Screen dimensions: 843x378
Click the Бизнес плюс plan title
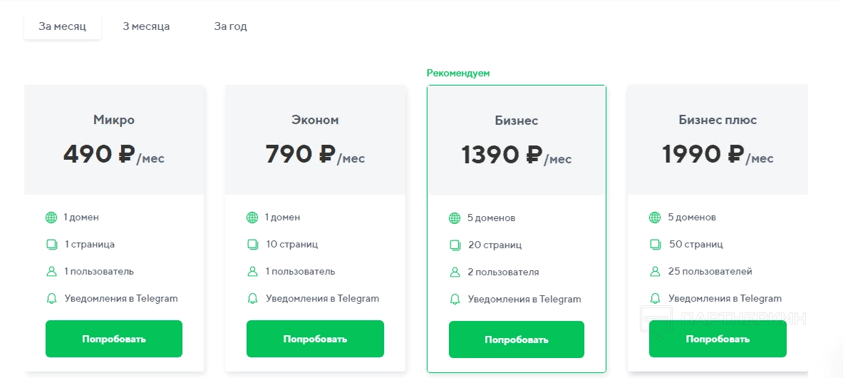coord(718,120)
